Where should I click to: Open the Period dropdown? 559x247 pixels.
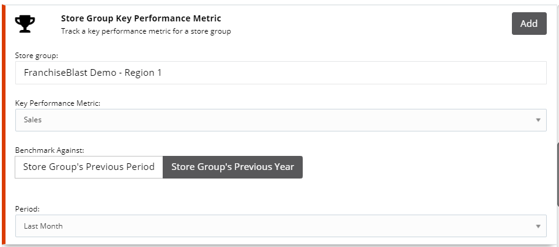tap(281, 226)
